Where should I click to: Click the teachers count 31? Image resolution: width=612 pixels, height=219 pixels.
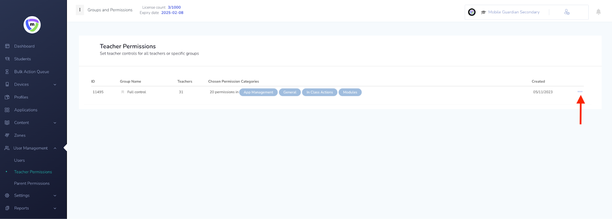coord(181,92)
